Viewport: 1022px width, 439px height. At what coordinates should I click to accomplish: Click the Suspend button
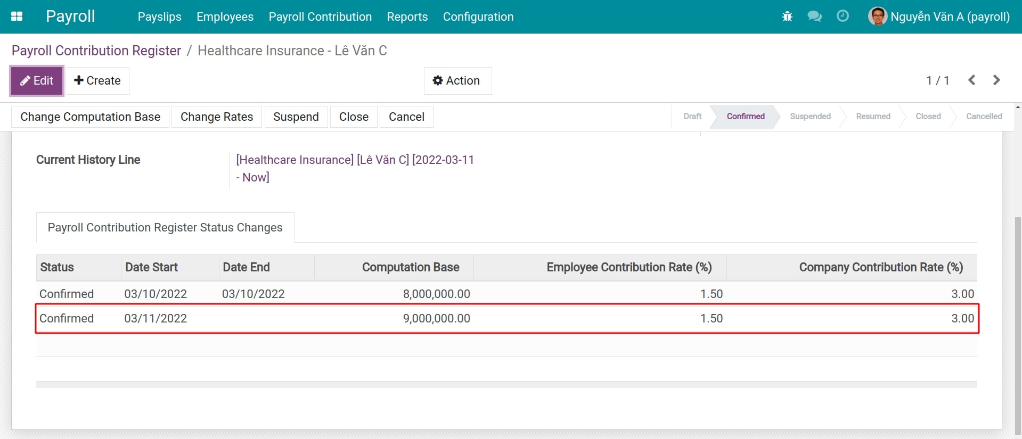click(296, 117)
